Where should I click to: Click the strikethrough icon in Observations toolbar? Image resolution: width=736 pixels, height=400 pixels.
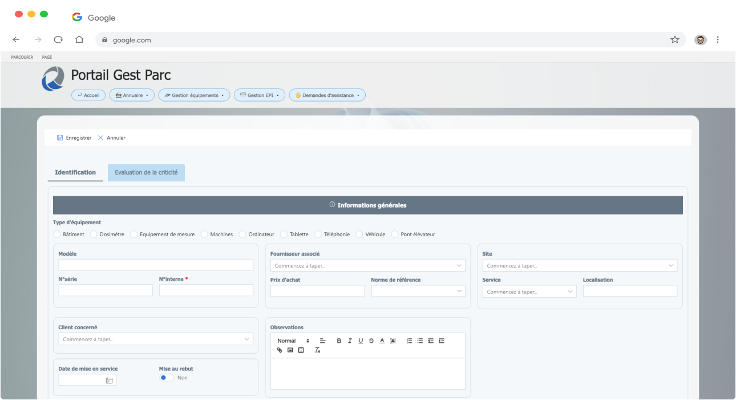coord(371,341)
